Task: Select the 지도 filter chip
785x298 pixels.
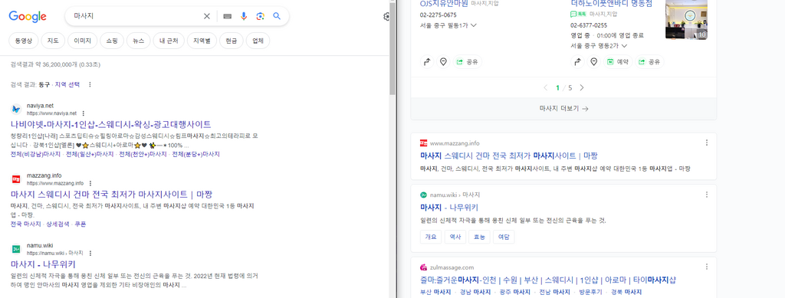Action: 53,41
